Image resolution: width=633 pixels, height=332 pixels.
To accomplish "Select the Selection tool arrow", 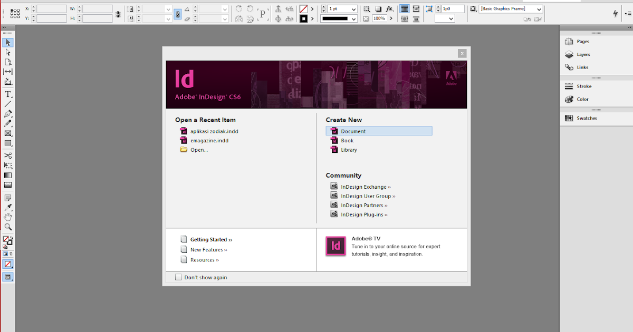I will 8,43.
